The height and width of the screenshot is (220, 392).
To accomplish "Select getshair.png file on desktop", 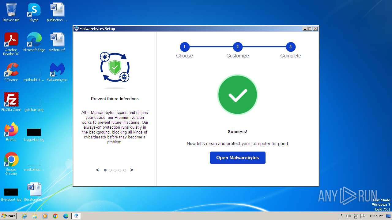I will [x=34, y=105].
